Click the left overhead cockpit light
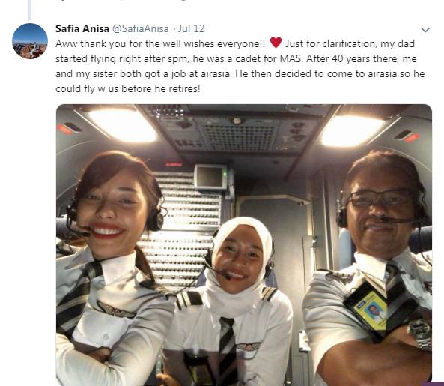The height and width of the screenshot is (386, 444). pos(122,125)
